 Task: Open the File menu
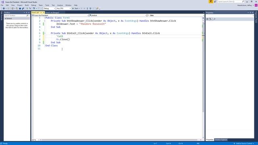2,5
